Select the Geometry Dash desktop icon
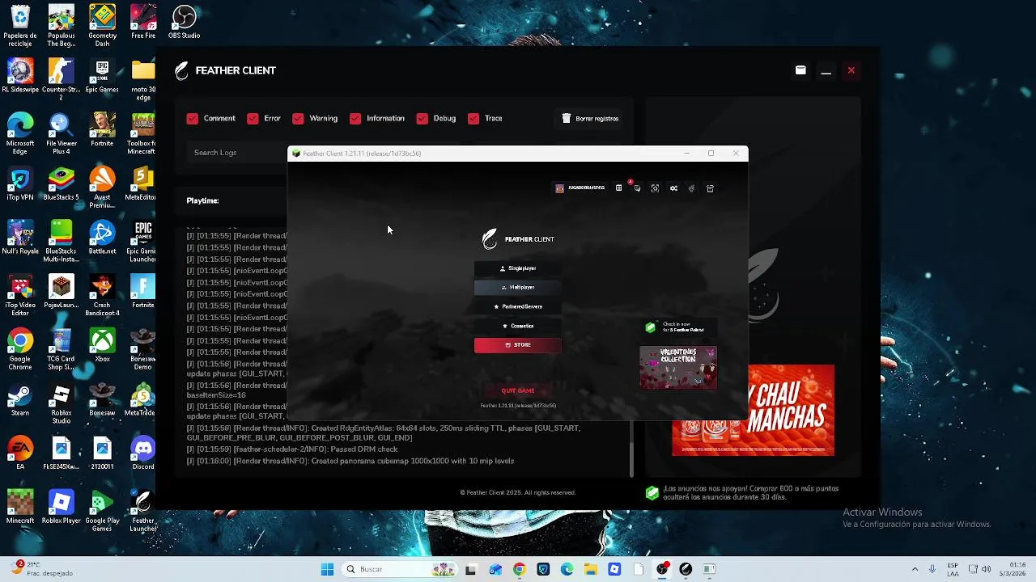This screenshot has width=1036, height=582. click(x=102, y=26)
